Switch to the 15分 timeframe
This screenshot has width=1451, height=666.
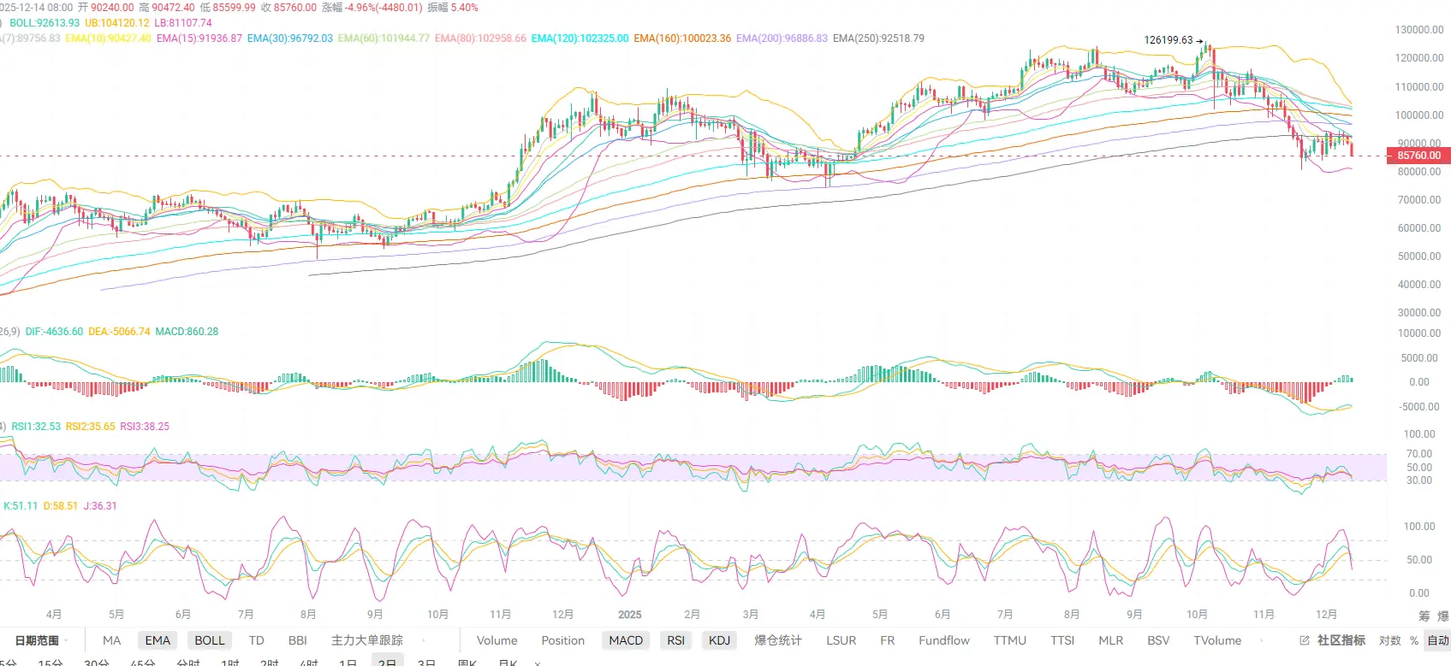click(x=51, y=662)
